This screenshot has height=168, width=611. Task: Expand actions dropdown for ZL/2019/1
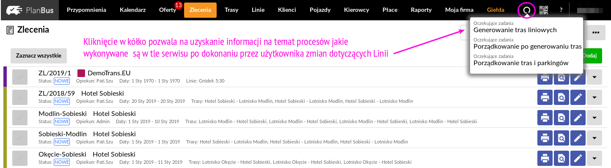pyautogui.click(x=594, y=77)
